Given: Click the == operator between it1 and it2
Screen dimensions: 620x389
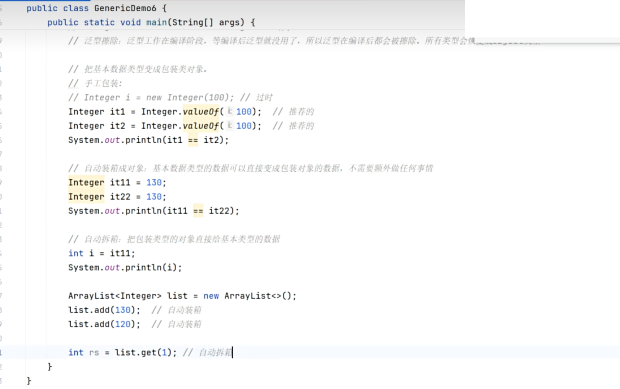Looking at the screenshot, I should [x=193, y=140].
